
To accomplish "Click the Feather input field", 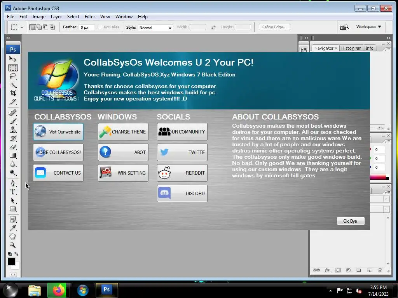I will click(x=87, y=28).
